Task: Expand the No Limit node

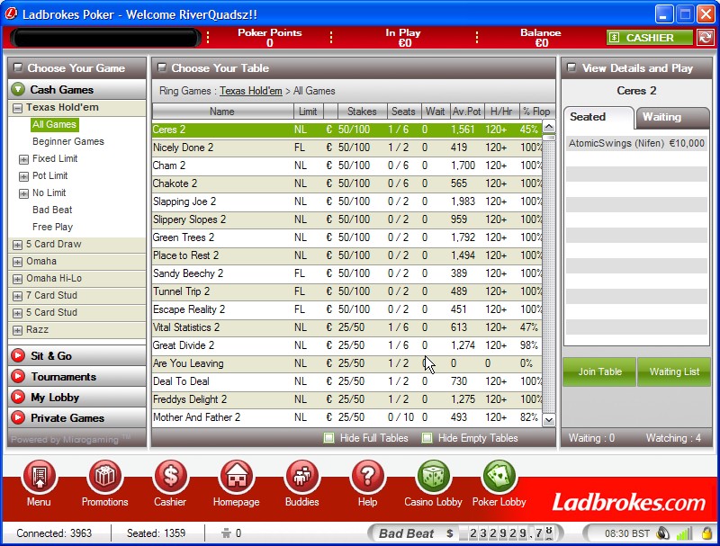Action: [x=23, y=193]
